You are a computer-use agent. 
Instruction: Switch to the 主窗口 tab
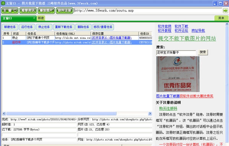(x=19, y=18)
